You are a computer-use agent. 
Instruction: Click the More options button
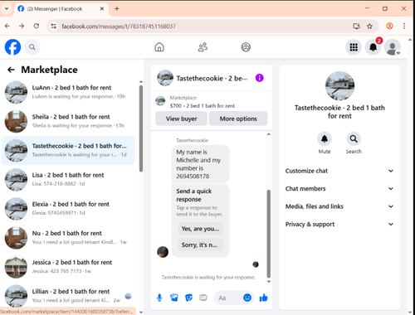[238, 119]
